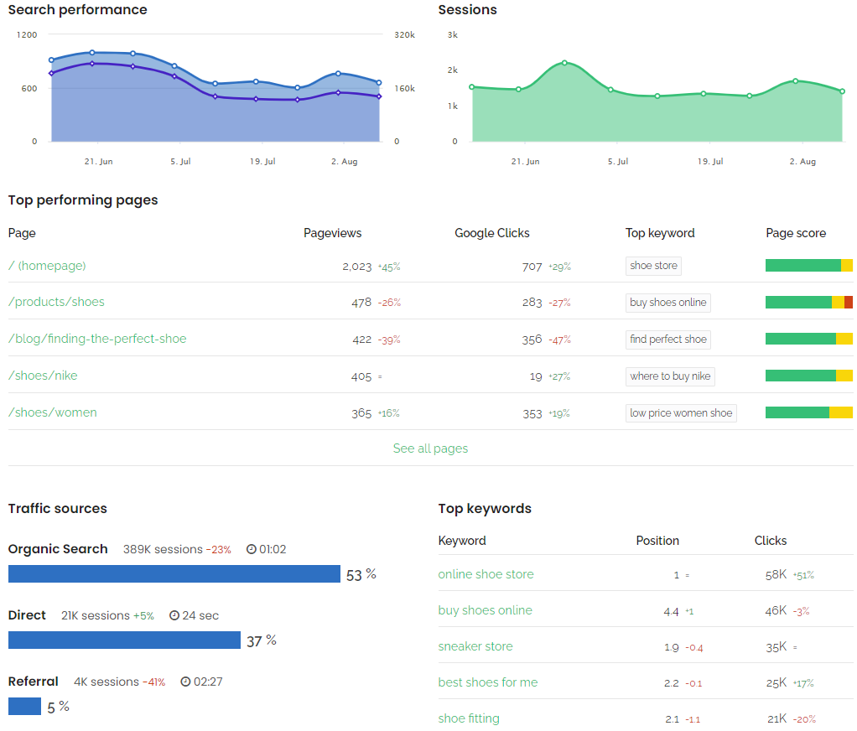The height and width of the screenshot is (731, 857).
Task: Click the Organic Search heading
Action: tap(58, 549)
